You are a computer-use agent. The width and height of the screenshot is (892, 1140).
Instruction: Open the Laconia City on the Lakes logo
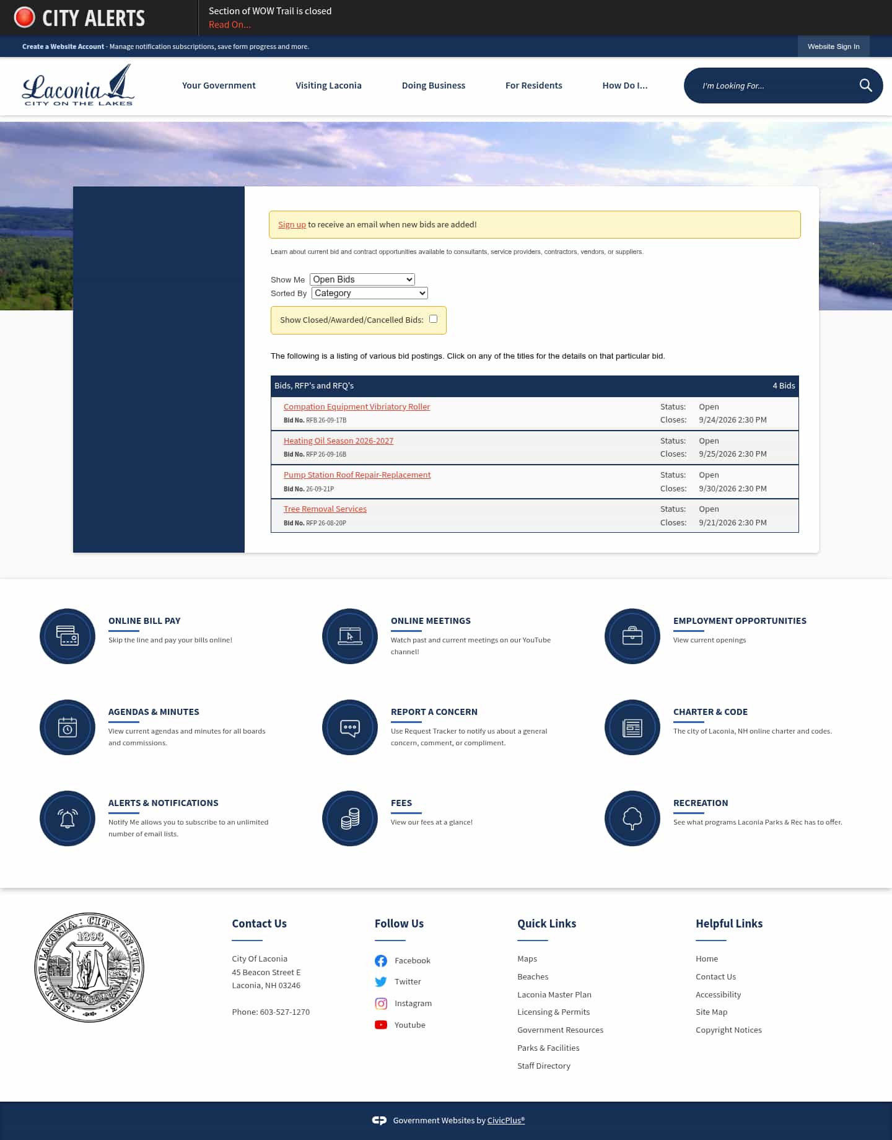[78, 85]
